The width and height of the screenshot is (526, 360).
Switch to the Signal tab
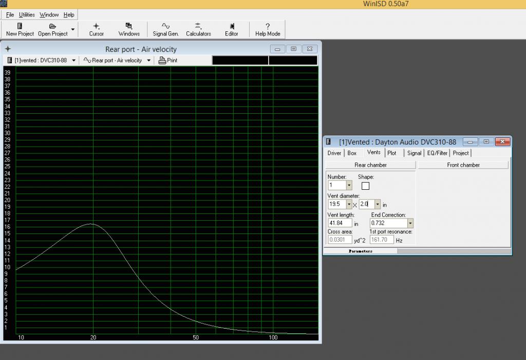pos(415,153)
